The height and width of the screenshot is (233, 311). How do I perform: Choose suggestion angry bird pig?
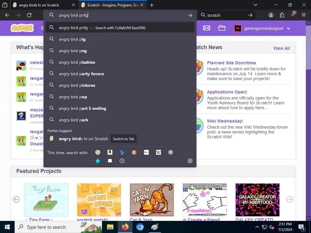pos(120,39)
